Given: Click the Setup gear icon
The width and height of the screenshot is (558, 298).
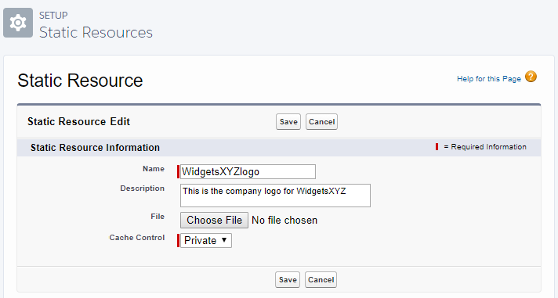Looking at the screenshot, I should click(x=18, y=23).
